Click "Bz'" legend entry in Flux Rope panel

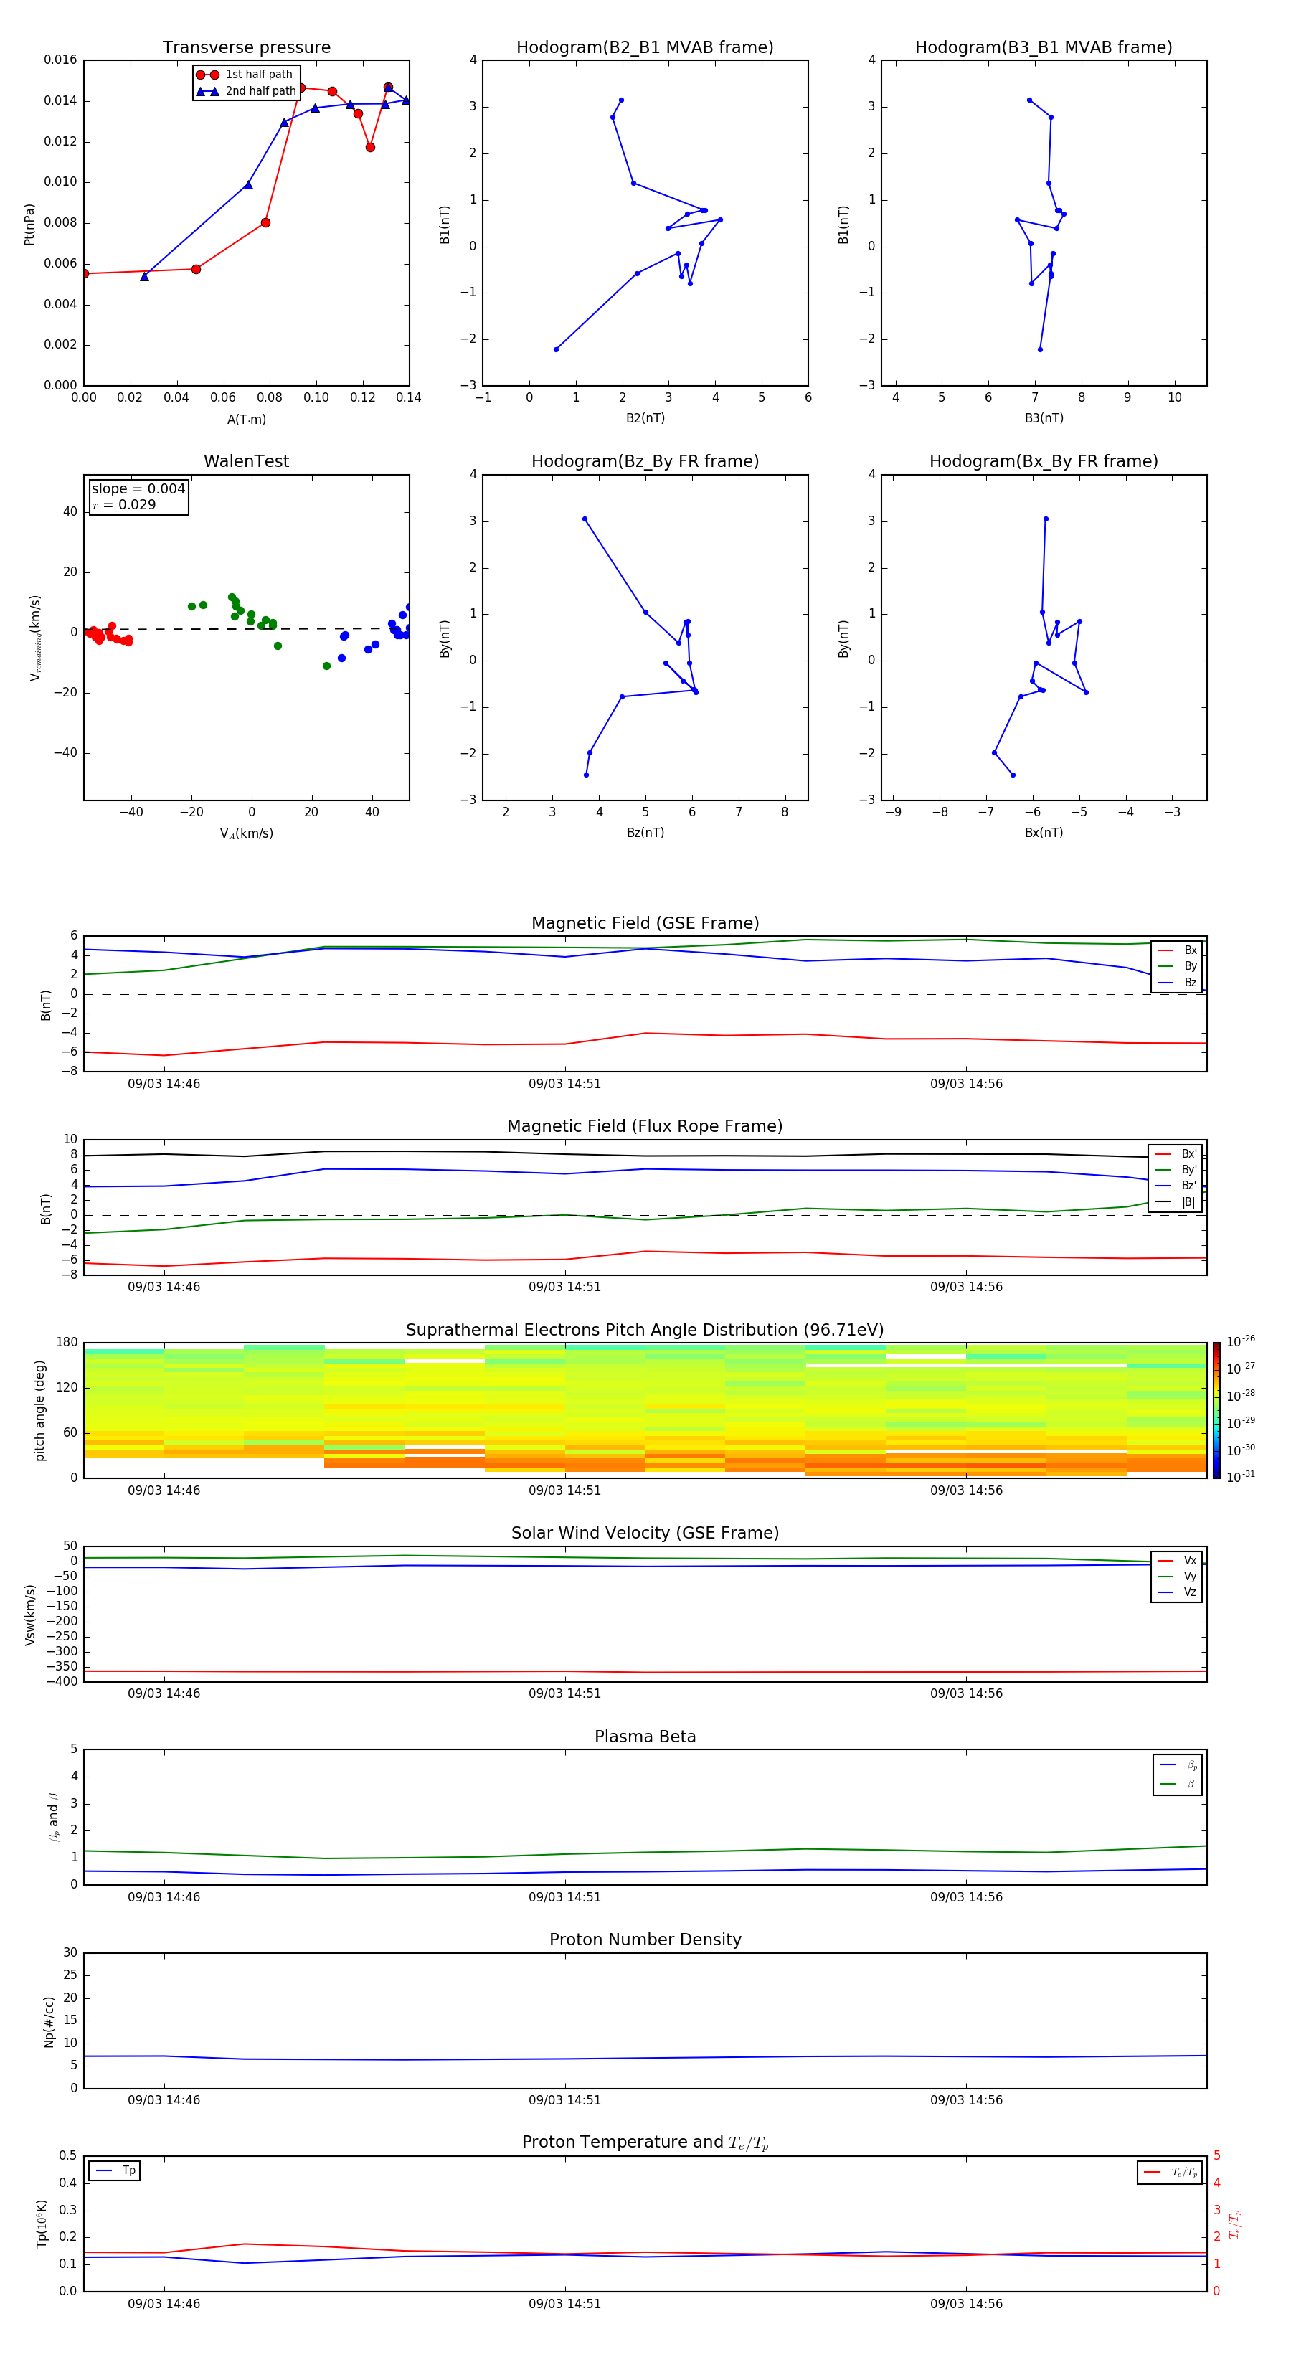[1176, 1186]
